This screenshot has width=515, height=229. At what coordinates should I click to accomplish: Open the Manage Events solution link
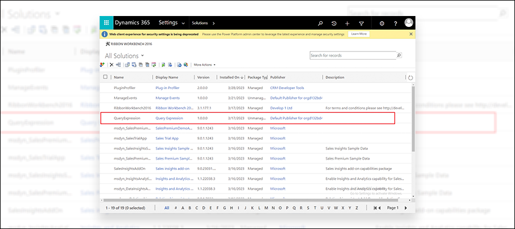point(168,98)
